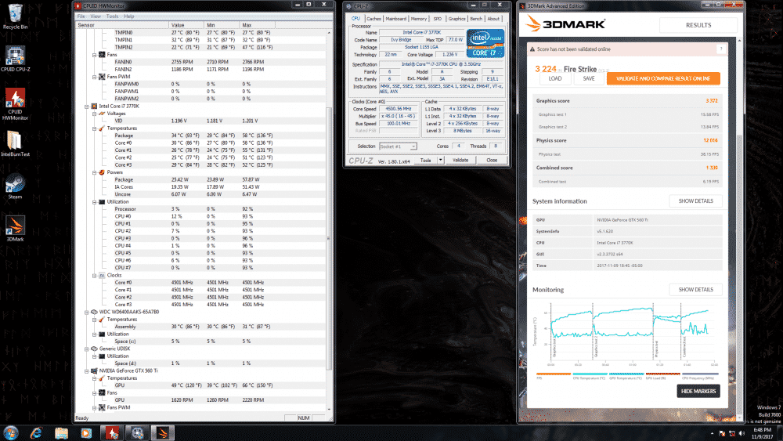This screenshot has height=441, width=783.
Task: Click the Validate button in CPU-Z
Action: click(460, 161)
